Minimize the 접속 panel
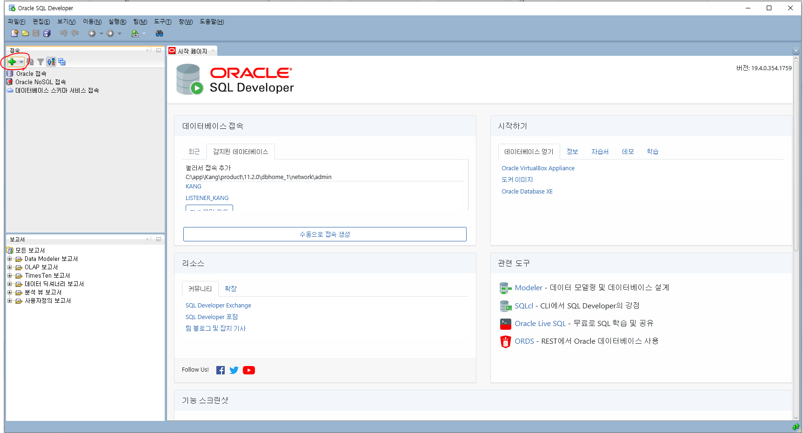The image size is (803, 433). [x=159, y=50]
